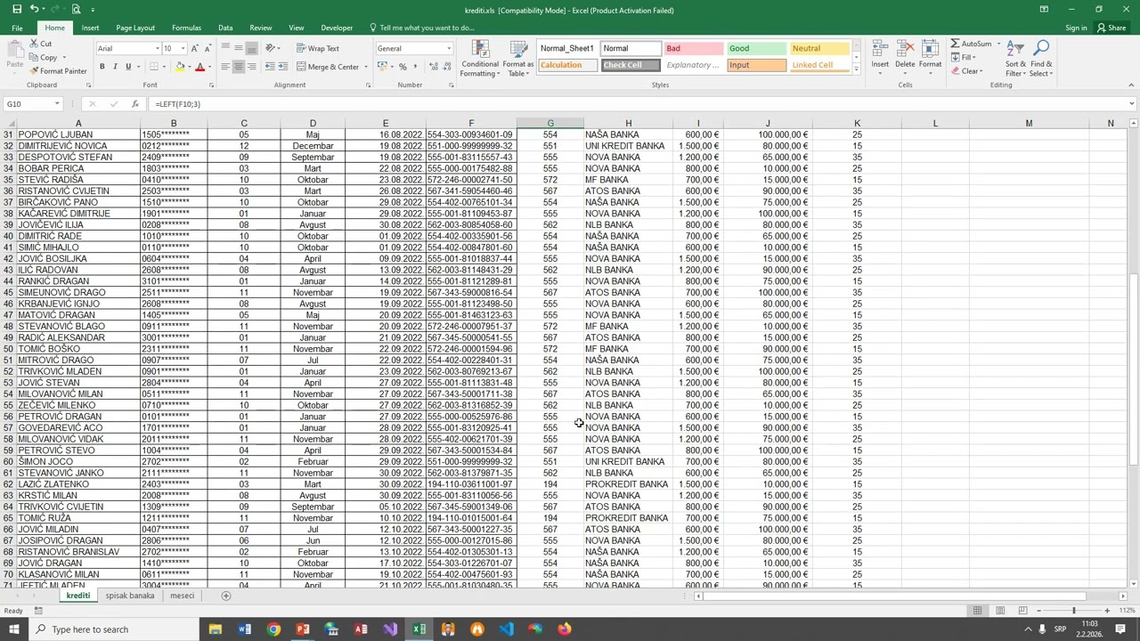Switch to the Insert ribbon tab
Image resolution: width=1140 pixels, height=641 pixels.
click(91, 28)
